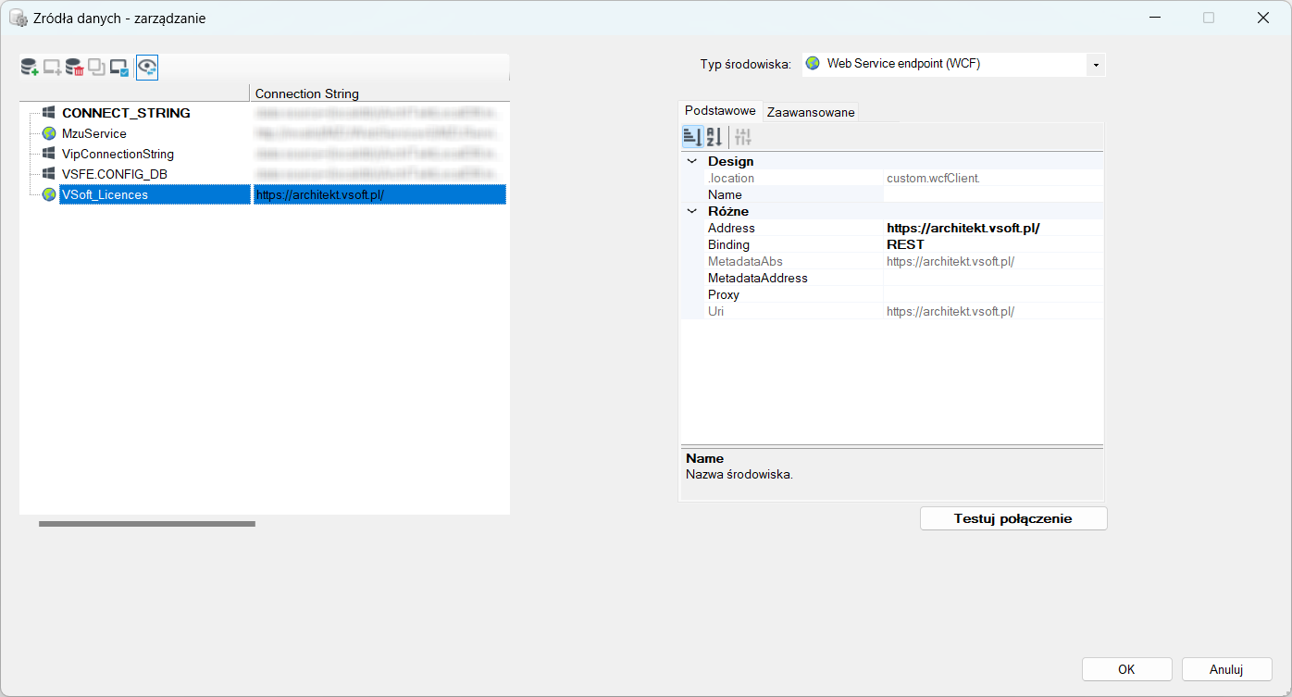This screenshot has height=697, width=1292.
Task: Click the monitor with checkmark toolbar icon
Action: pyautogui.click(x=119, y=67)
